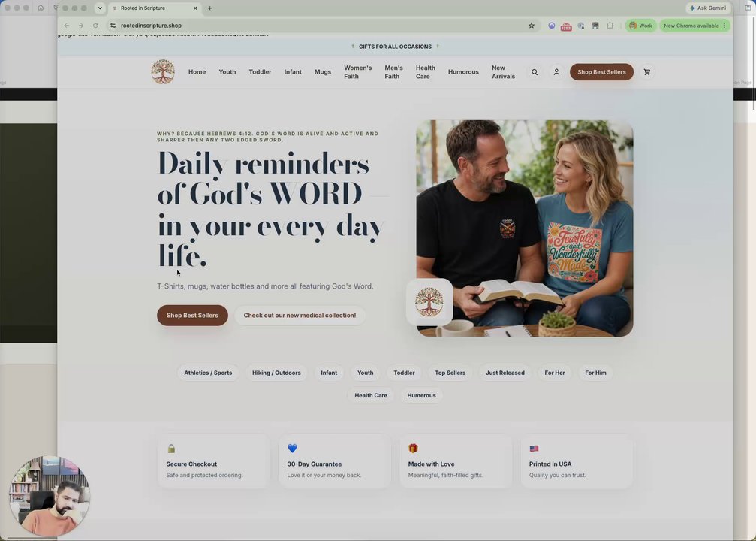Open Ask Gemini in Chrome
Image resolution: width=756 pixels, height=541 pixels.
[x=708, y=8]
